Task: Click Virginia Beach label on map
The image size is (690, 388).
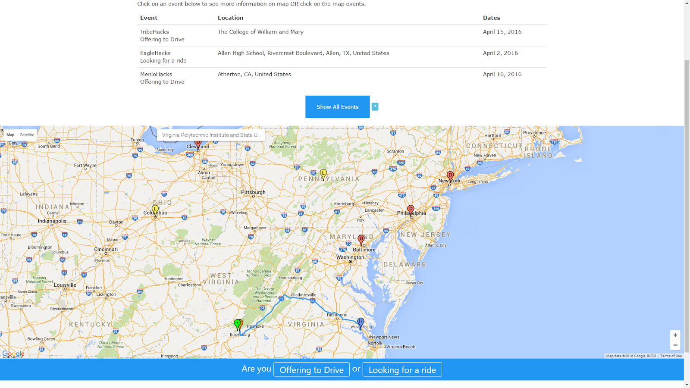Action: point(401,347)
